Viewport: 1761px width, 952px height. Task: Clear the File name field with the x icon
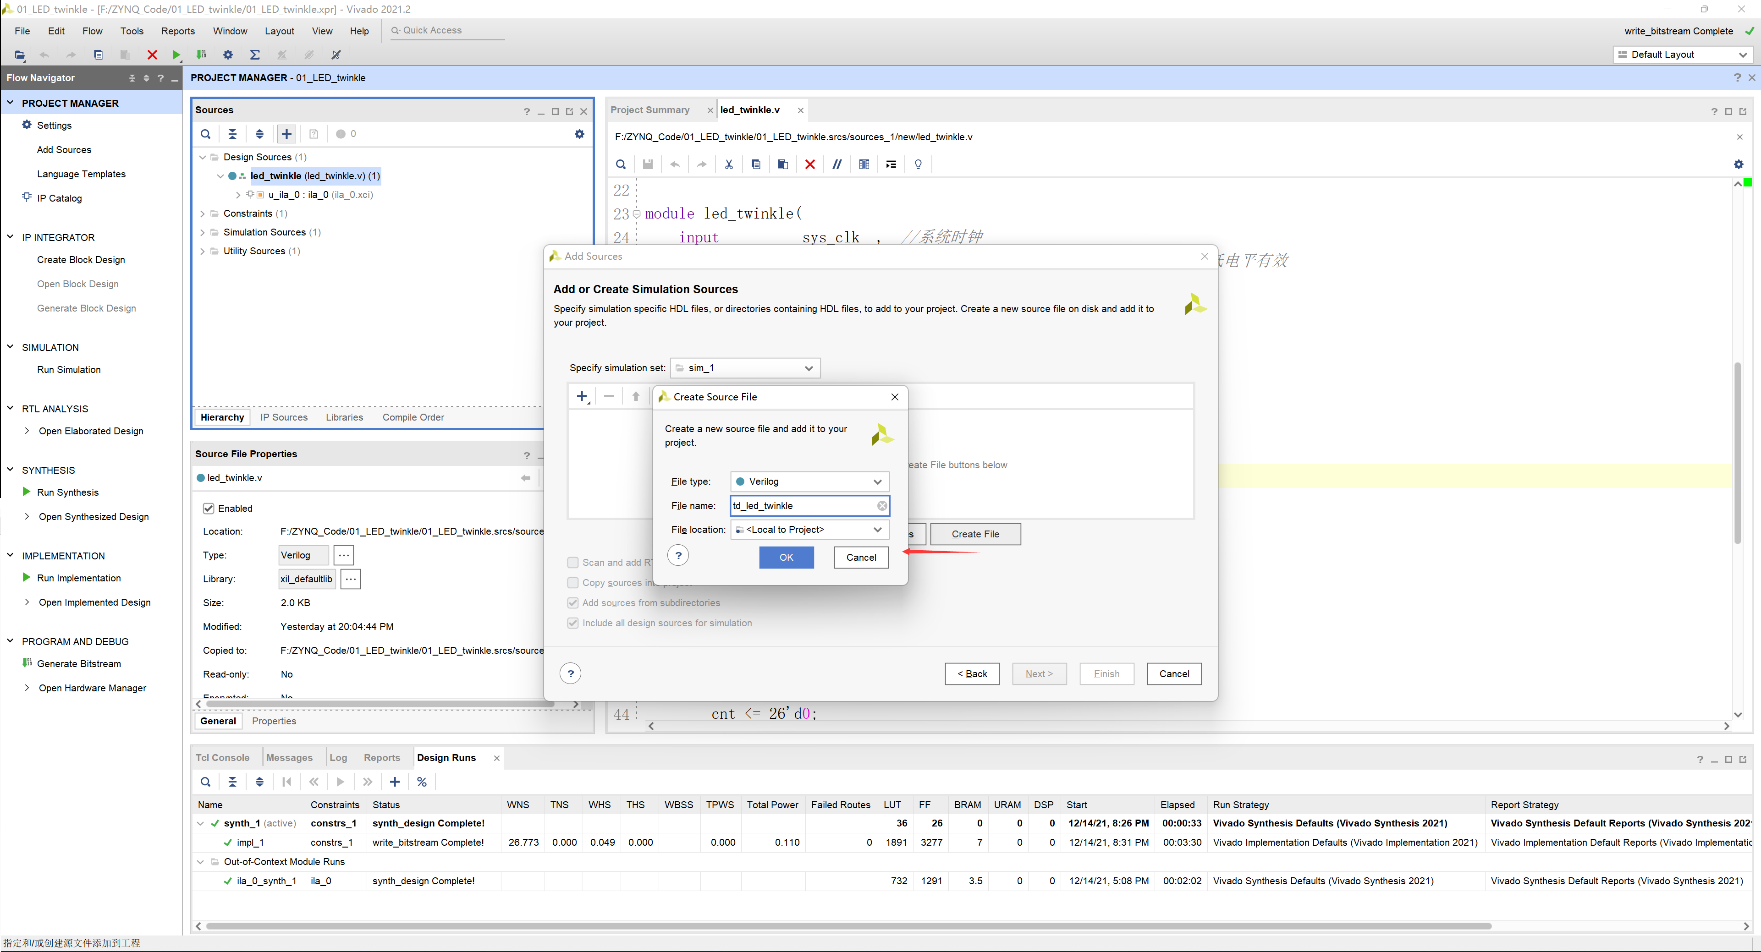(x=882, y=506)
